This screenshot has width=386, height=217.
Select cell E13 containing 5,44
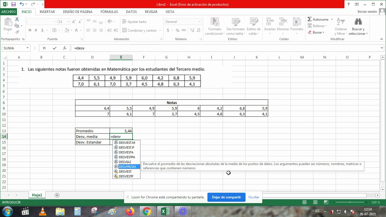(x=121, y=131)
